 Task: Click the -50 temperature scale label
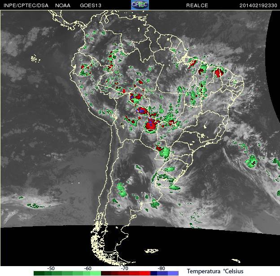51,268
